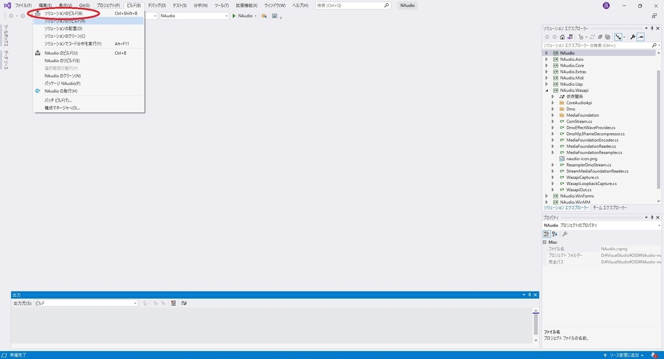This screenshot has height=359, width=664.
Task: Refresh the Solution Explorer view
Action: (592, 37)
